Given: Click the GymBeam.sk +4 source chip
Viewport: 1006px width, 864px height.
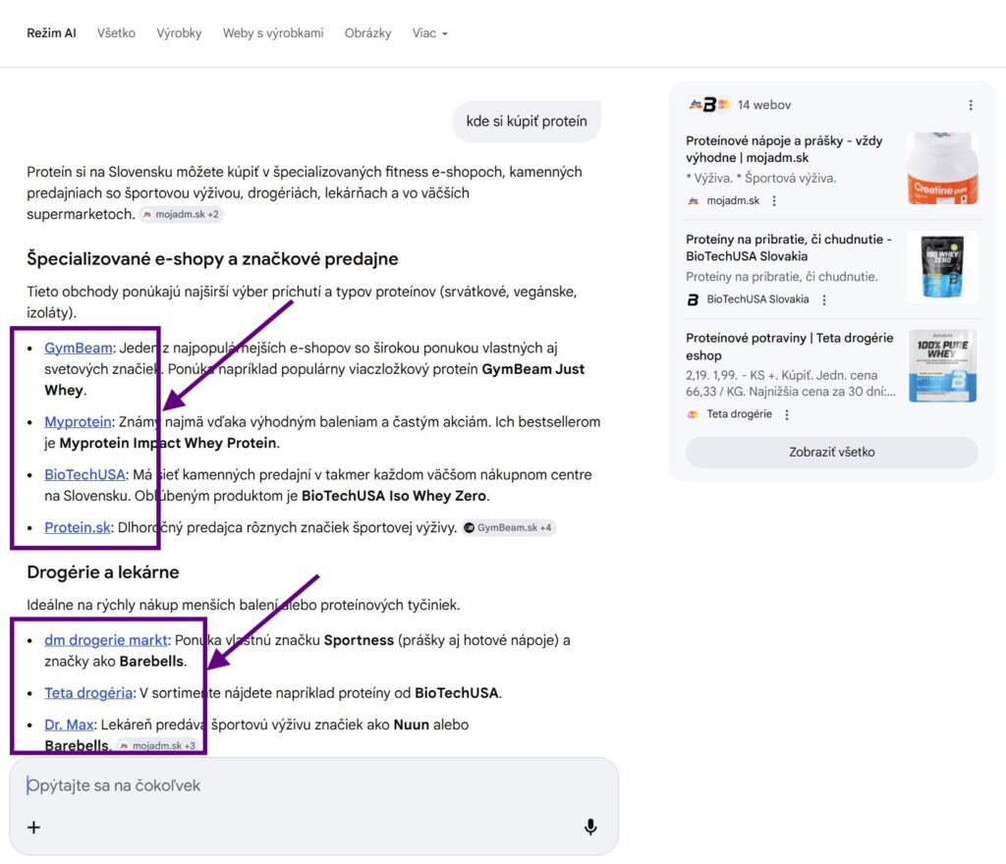Looking at the screenshot, I should pos(509,527).
